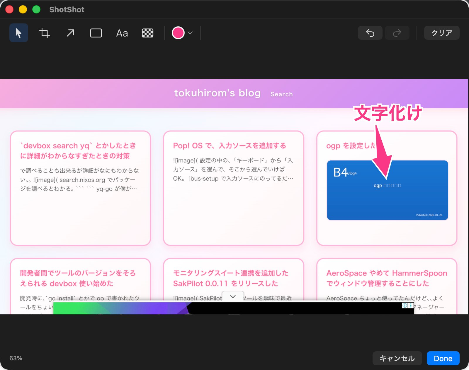Select the 文字化け text annotation

tap(388, 113)
